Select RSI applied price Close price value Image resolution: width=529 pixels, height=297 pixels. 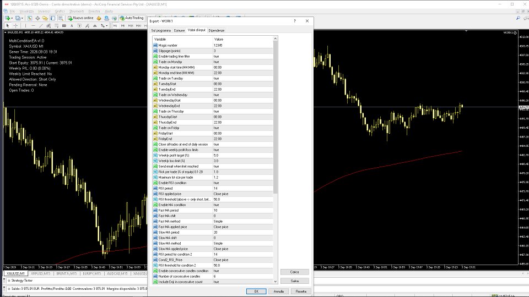click(x=243, y=194)
